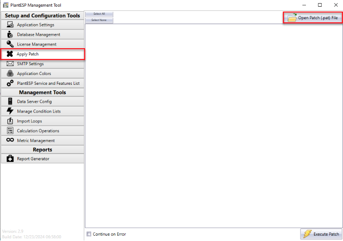Minimize the PlantESP Management Tool window

click(x=304, y=5)
